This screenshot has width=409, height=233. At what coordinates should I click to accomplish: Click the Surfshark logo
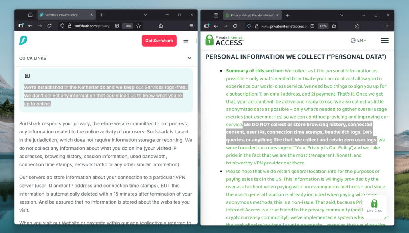tap(23, 41)
